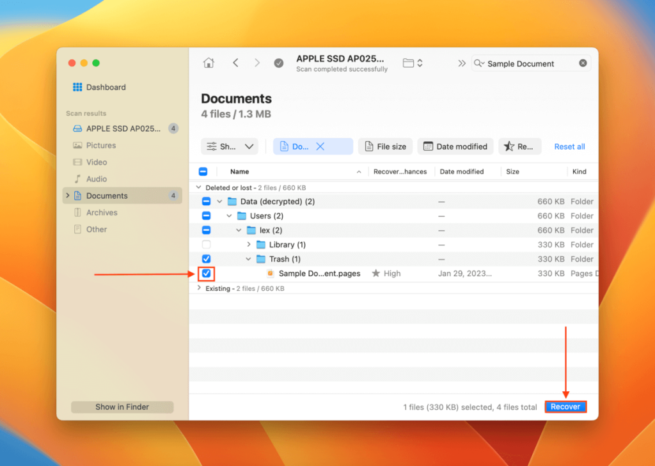Uncheck the Trash folder checkbox

pyautogui.click(x=206, y=258)
